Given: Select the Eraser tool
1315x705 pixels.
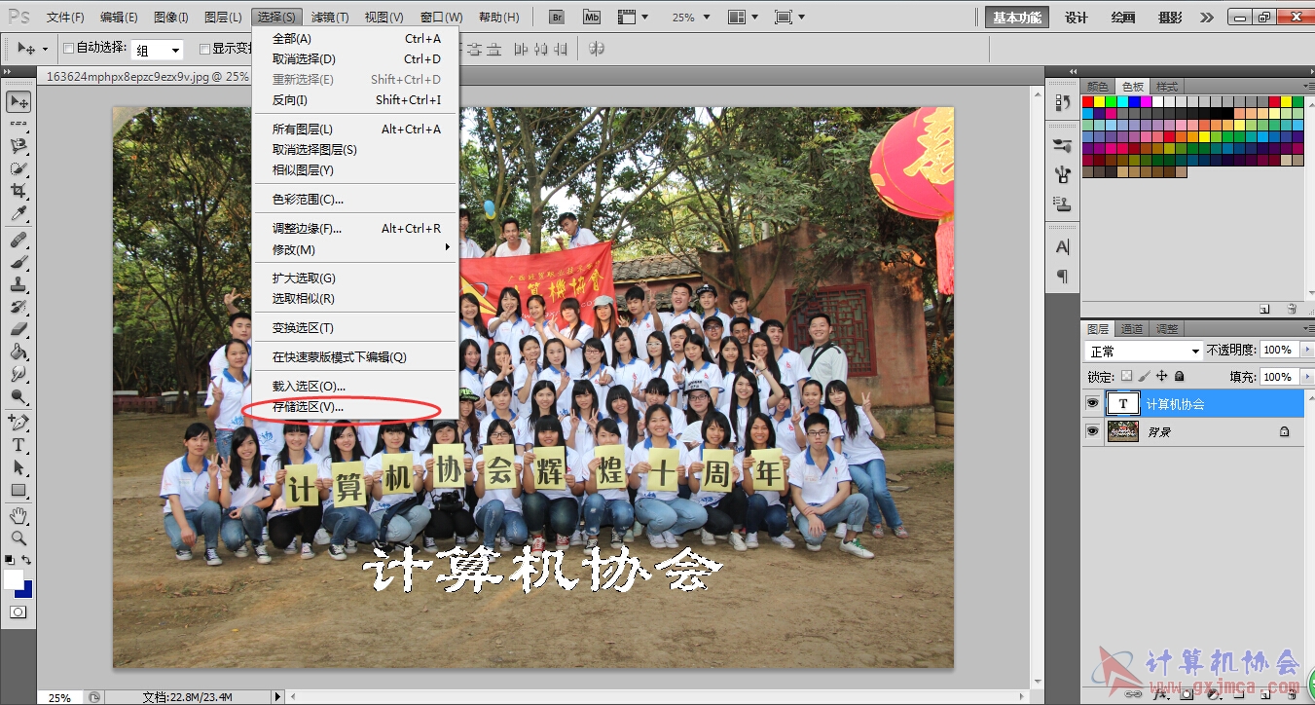Looking at the screenshot, I should click(x=18, y=329).
